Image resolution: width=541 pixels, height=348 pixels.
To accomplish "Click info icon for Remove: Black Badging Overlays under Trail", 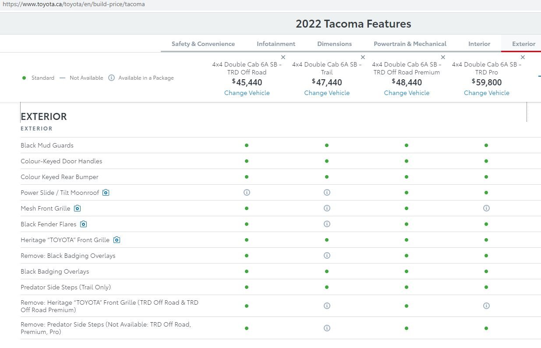I will coord(327,256).
